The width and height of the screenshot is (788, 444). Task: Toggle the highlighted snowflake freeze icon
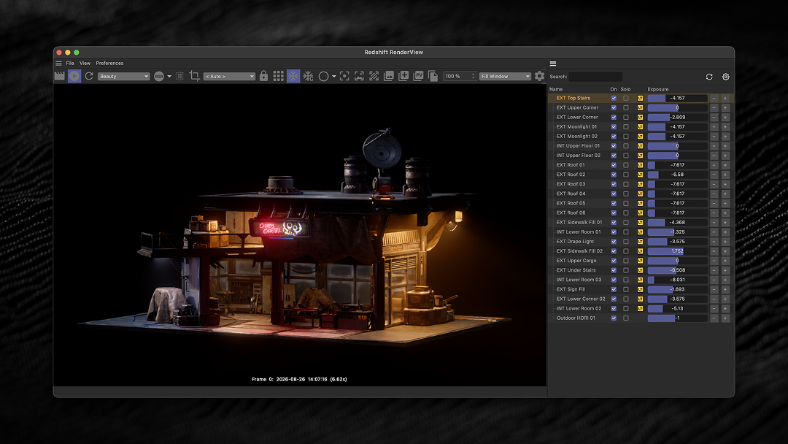(x=293, y=76)
